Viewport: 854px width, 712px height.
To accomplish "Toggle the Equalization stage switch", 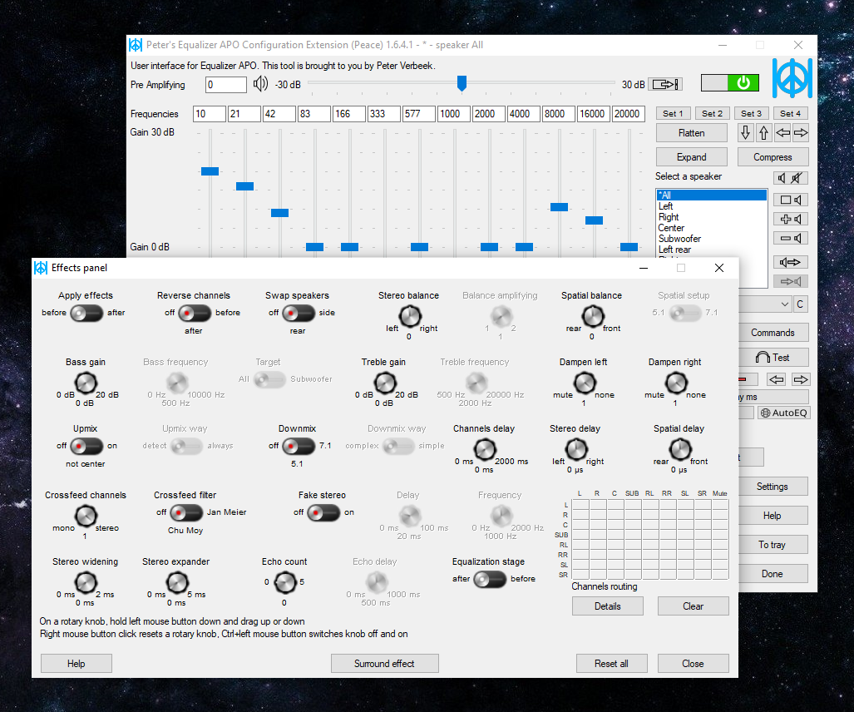I will 490,579.
